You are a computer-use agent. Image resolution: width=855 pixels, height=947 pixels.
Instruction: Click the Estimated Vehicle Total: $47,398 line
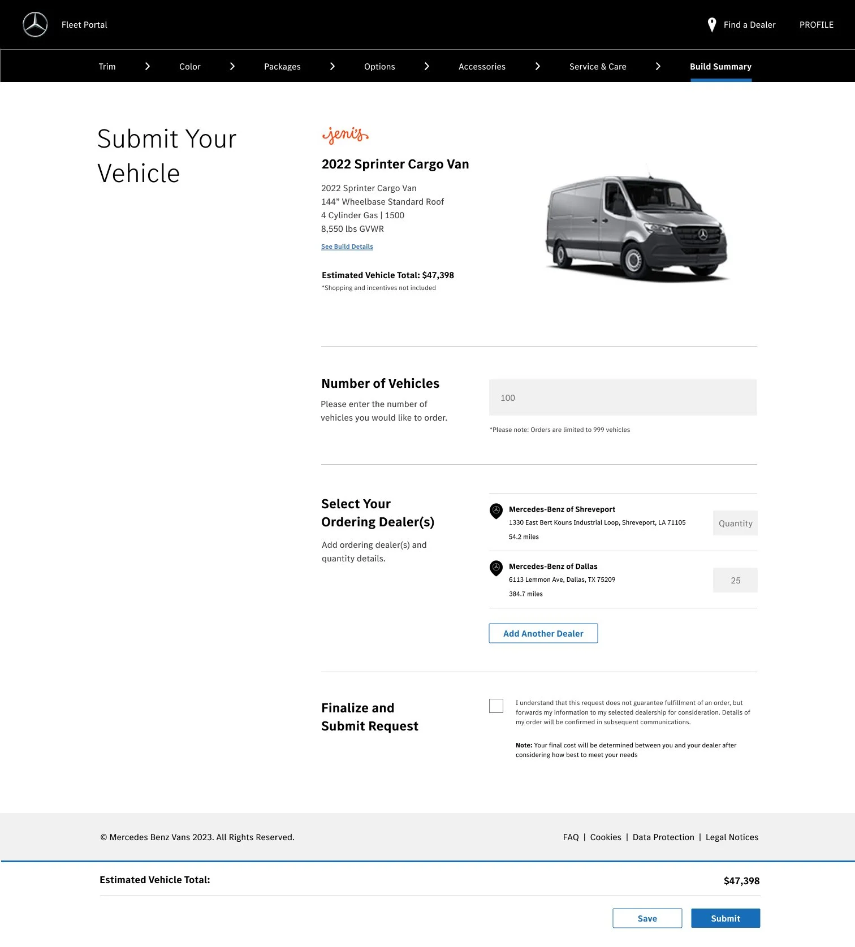click(388, 275)
